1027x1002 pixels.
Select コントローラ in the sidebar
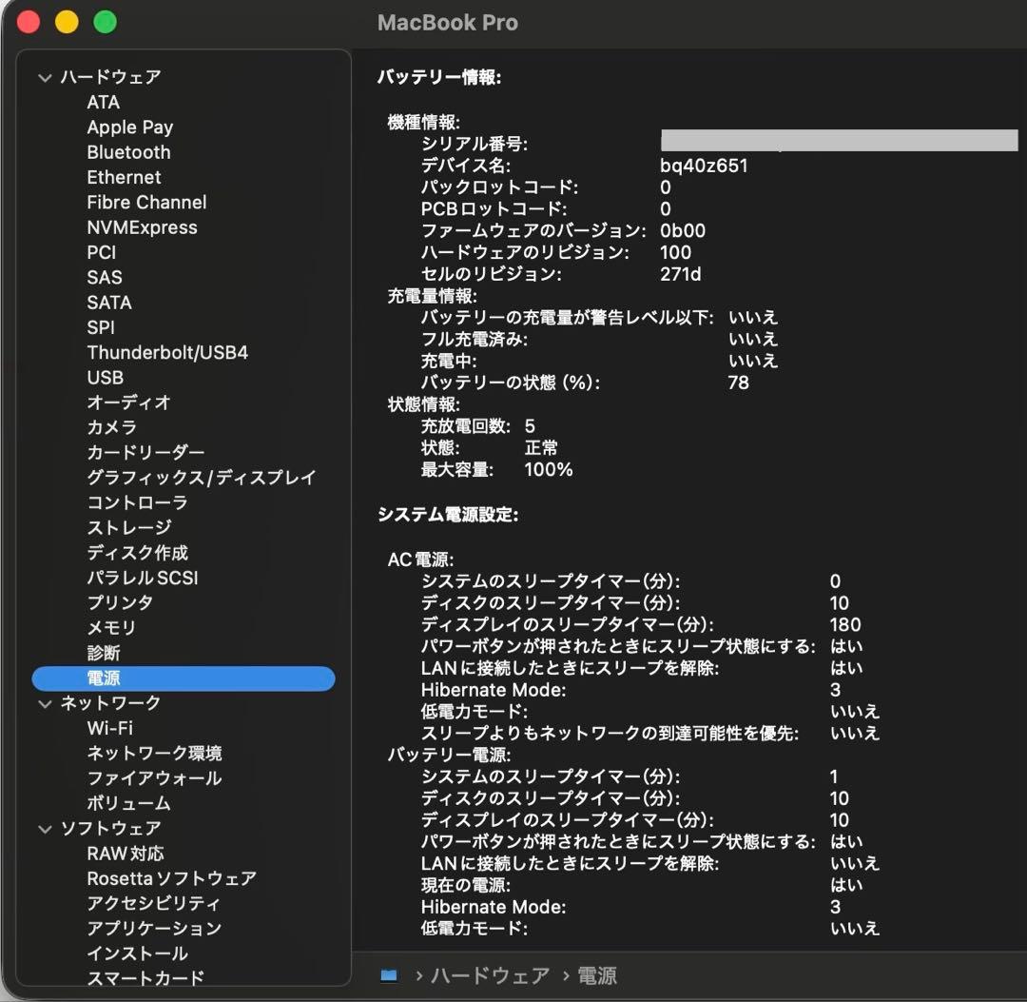[x=138, y=502]
